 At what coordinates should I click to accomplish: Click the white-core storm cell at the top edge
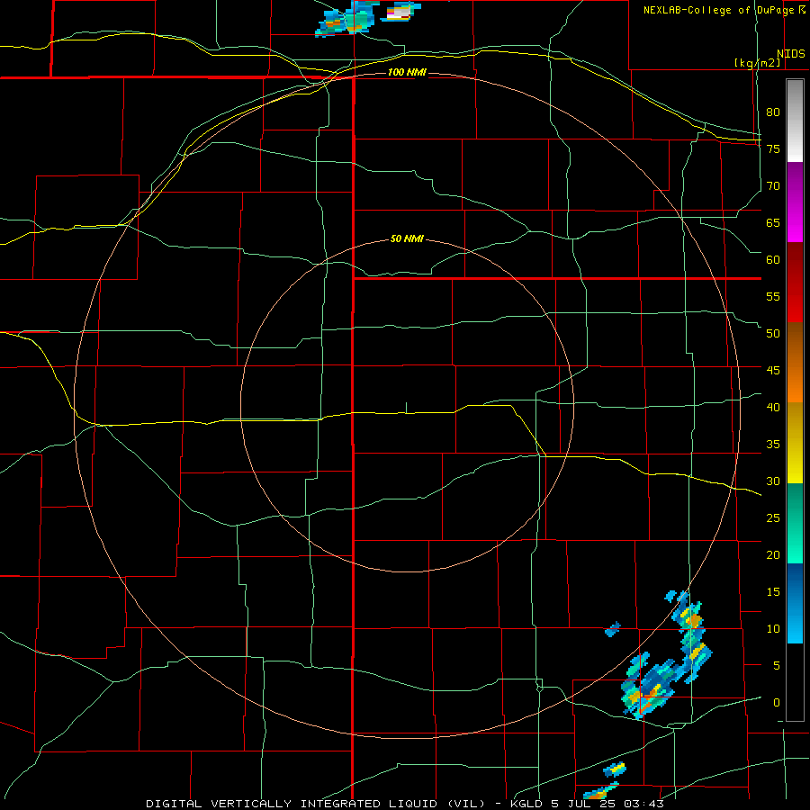click(400, 13)
